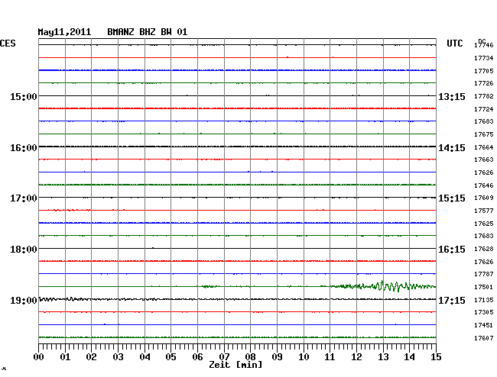The width and height of the screenshot is (497, 377).
Task: Click the offset value 17625
Action: pyautogui.click(x=484, y=224)
